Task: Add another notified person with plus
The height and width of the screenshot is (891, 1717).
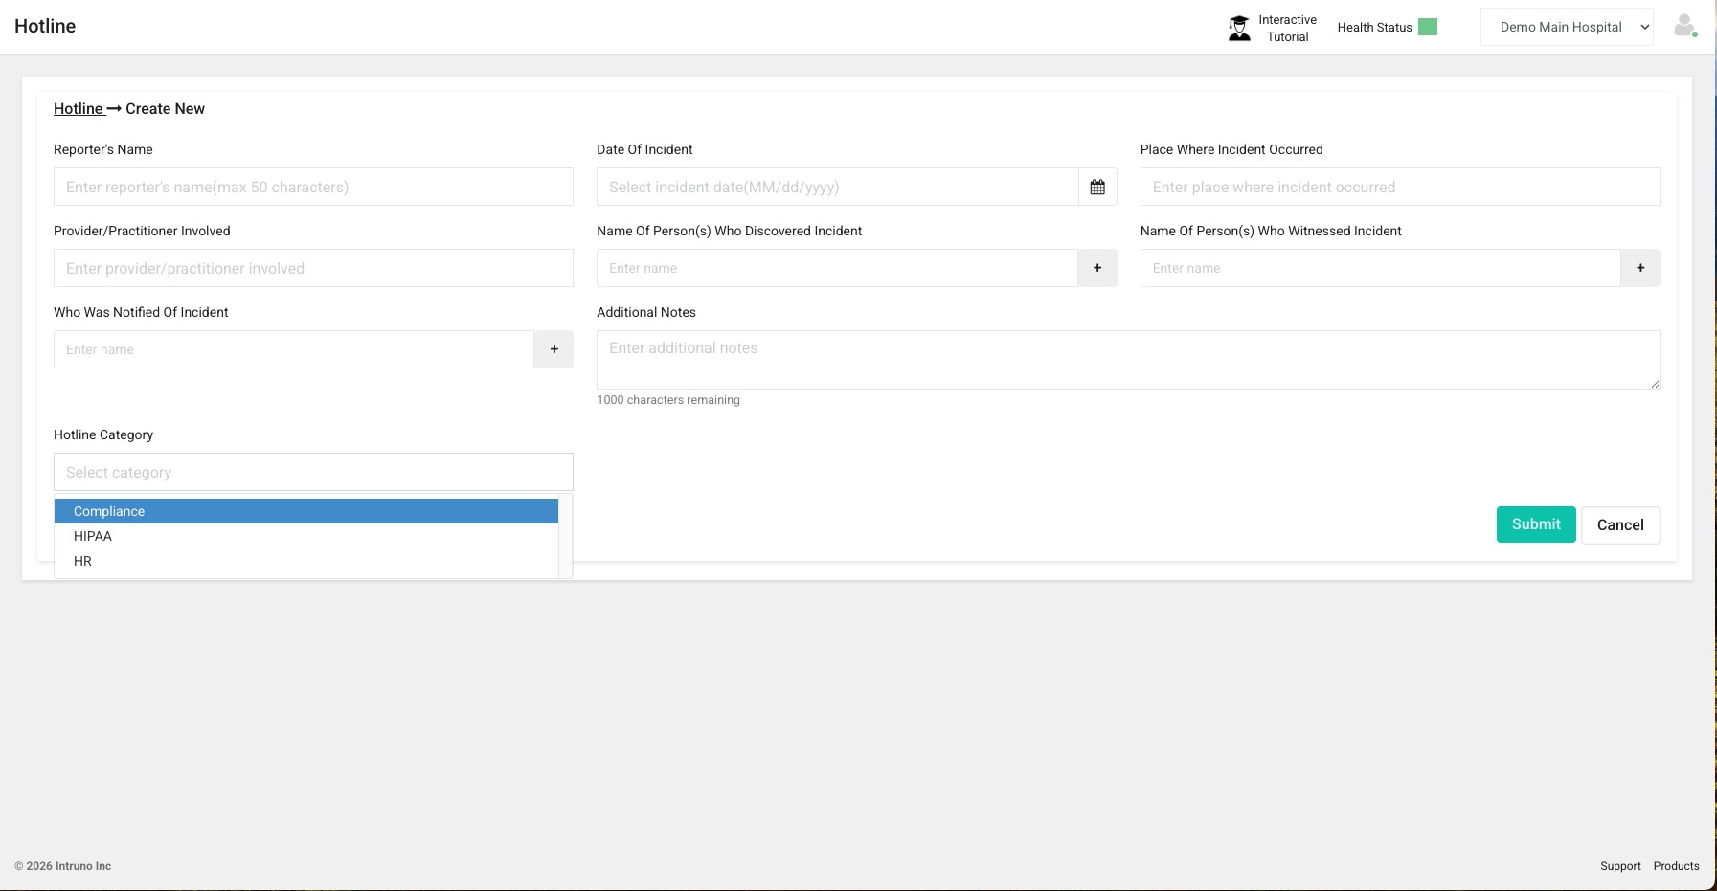Action: [x=554, y=349]
